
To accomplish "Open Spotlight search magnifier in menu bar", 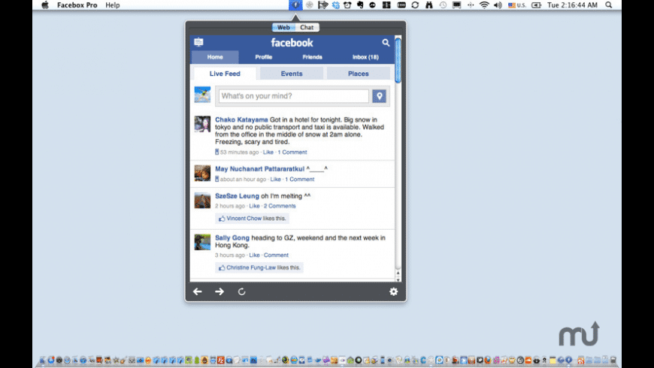I will point(609,5).
